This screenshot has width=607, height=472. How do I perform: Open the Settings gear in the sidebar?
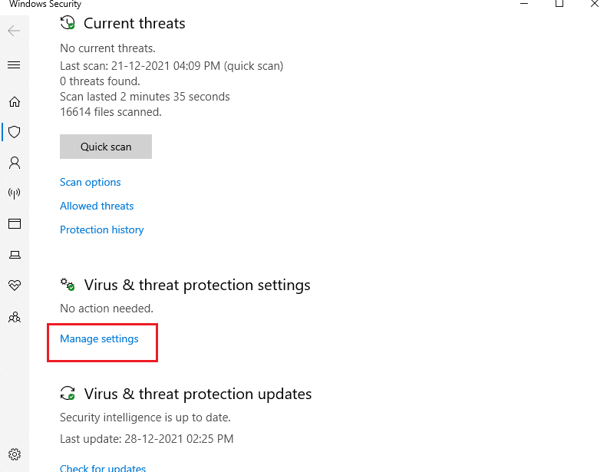pos(14,454)
